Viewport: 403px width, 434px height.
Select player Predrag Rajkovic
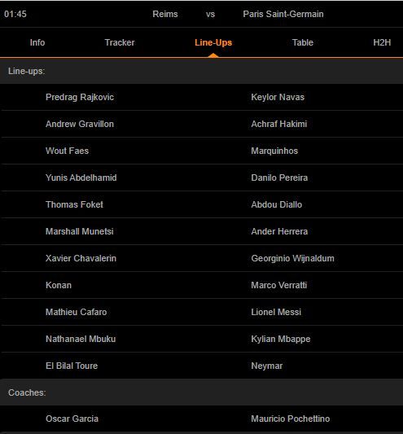pos(80,97)
